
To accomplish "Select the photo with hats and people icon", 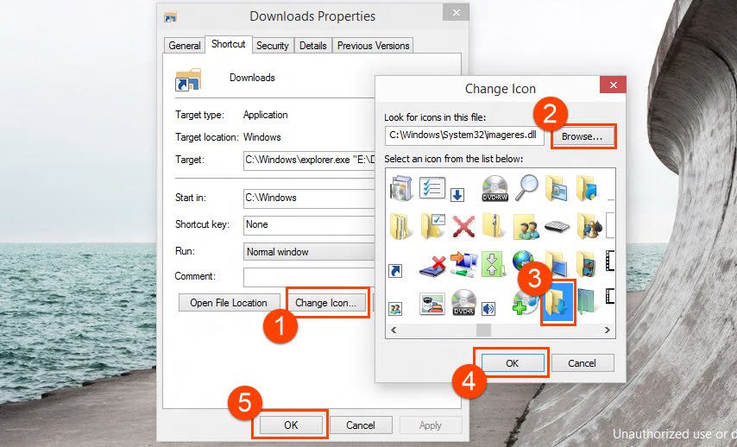I will point(432,304).
